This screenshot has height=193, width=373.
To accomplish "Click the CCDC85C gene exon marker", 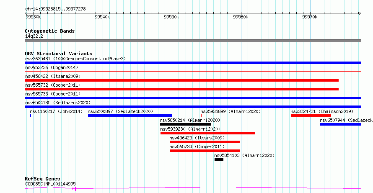I will click(75, 189).
